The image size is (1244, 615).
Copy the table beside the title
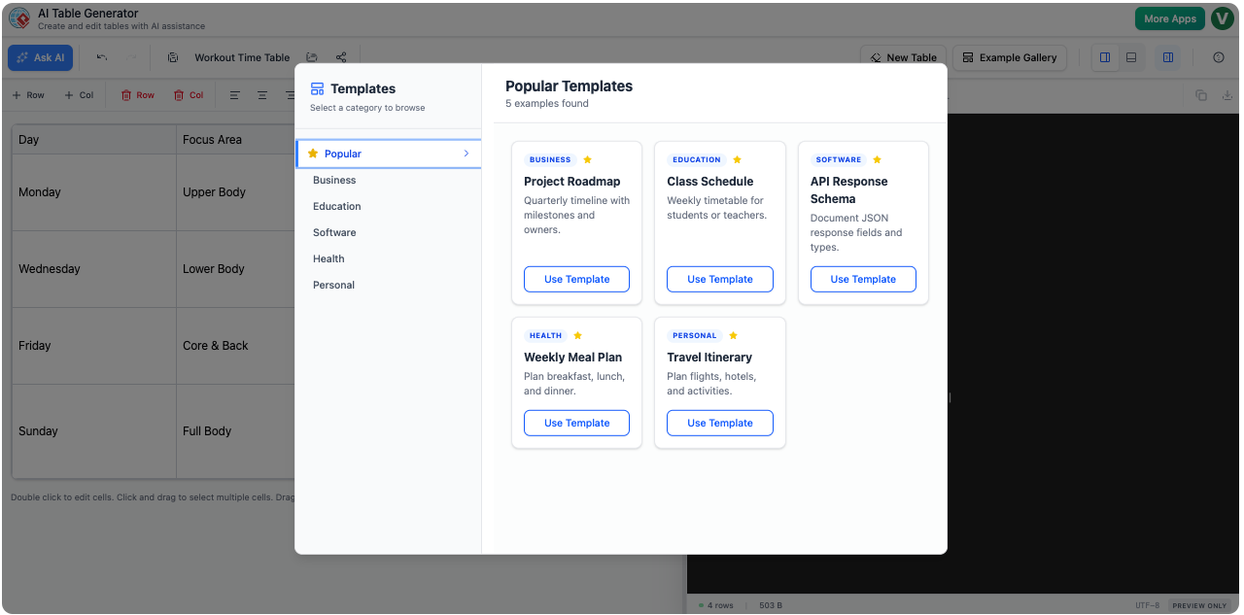click(174, 57)
